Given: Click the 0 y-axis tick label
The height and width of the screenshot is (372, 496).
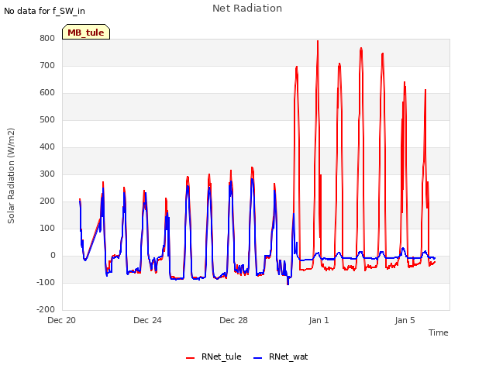Looking at the screenshot, I should point(53,256).
